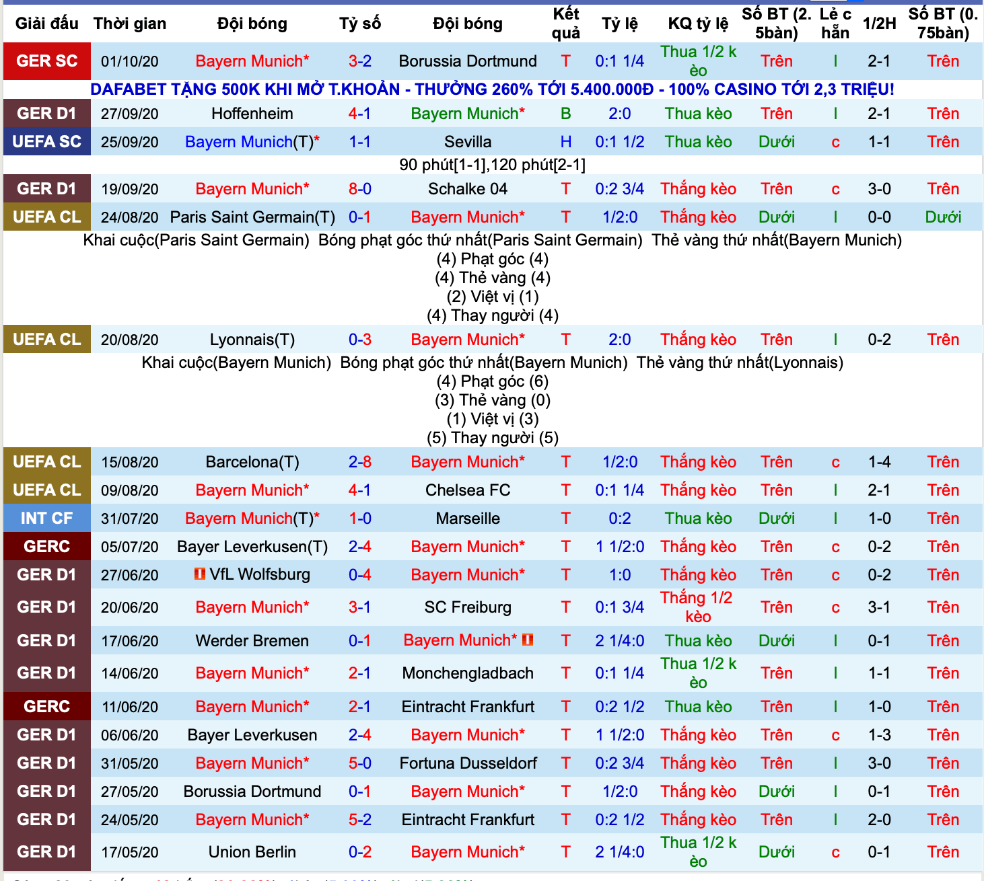Click Eintracht Frankfurt in the 11/06/20 row
This screenshot has height=881, width=984.
[x=468, y=707]
